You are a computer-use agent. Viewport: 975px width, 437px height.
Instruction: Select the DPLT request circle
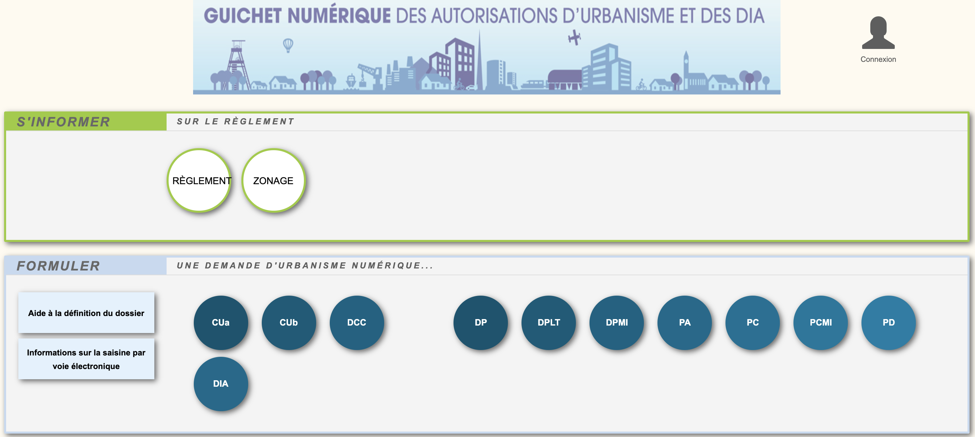(549, 323)
